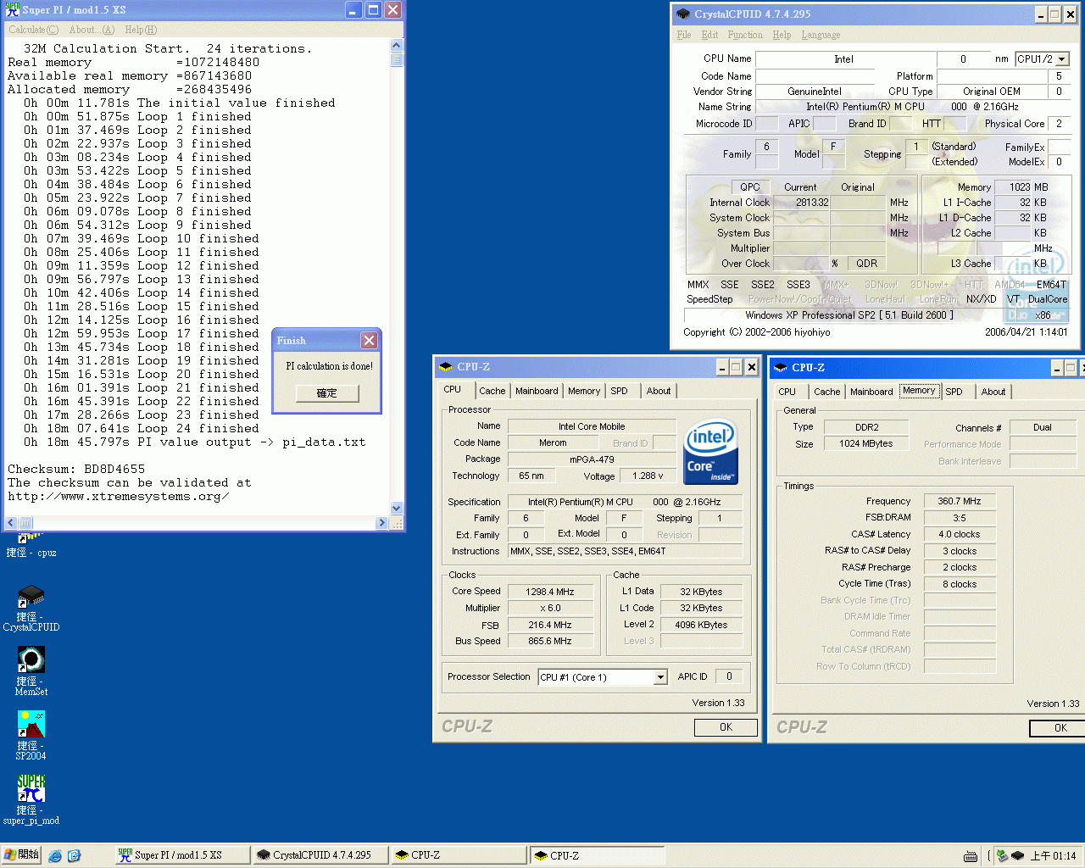Open the File menu in CrystalCPUID
Viewport: 1085px width, 868px height.
(x=684, y=35)
